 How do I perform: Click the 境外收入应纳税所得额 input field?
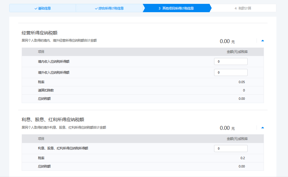[x=231, y=72]
